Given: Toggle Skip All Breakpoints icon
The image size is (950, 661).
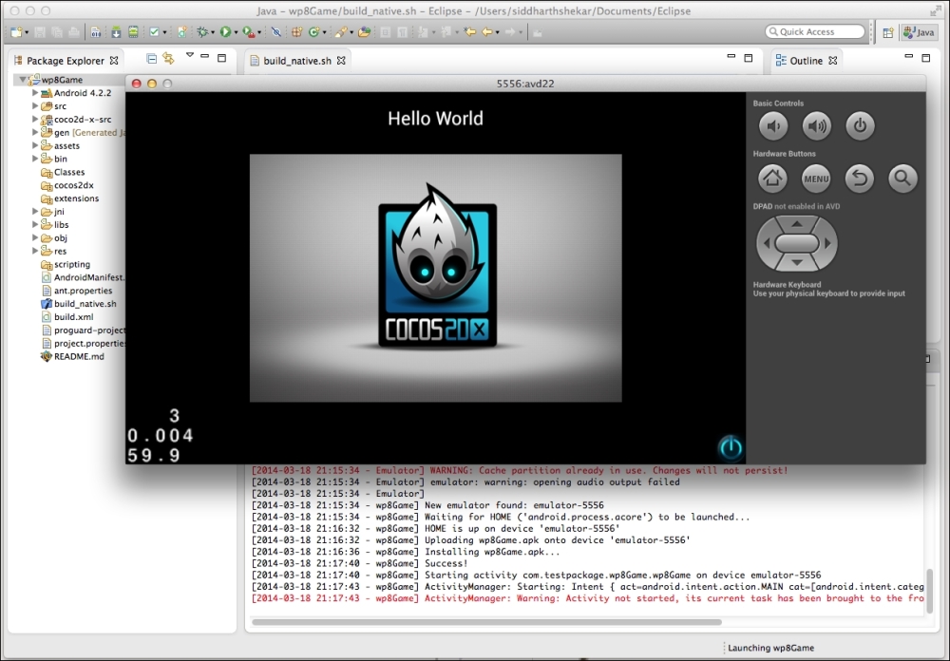Looking at the screenshot, I should pos(276,32).
